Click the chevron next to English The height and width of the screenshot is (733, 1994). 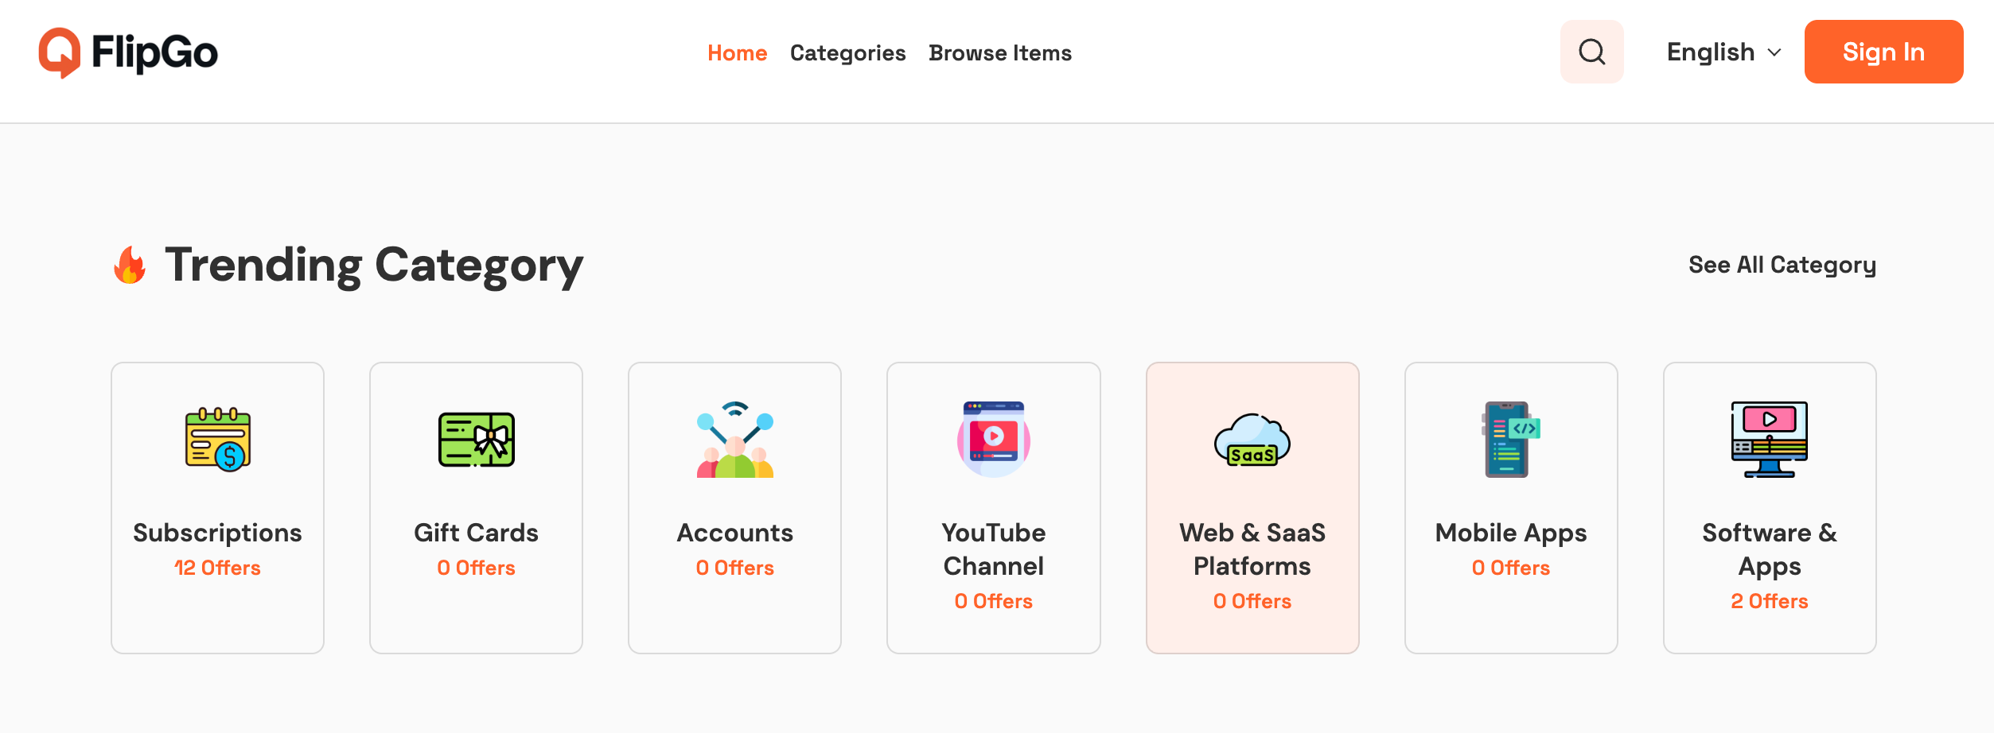click(x=1774, y=53)
